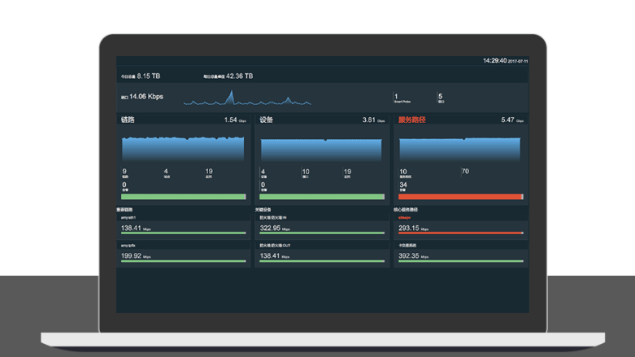Click the green alarm bar under 设备
Screen dimensions: 635x357
[321, 197]
